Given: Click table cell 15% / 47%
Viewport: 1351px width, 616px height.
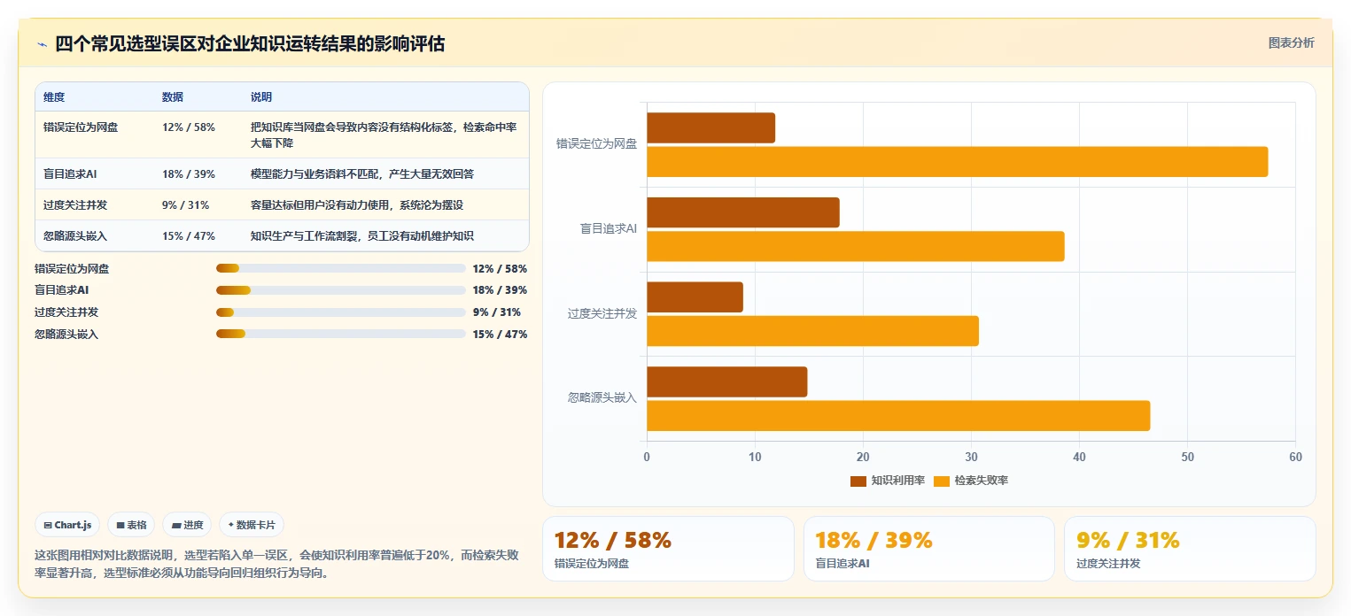Looking at the screenshot, I should [189, 235].
